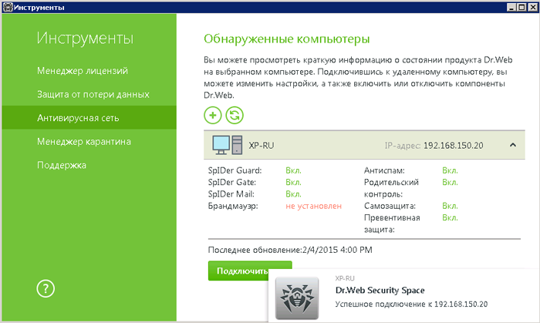The image size is (540, 323).
Task: Add a computer with the plus icon
Action: coord(212,115)
